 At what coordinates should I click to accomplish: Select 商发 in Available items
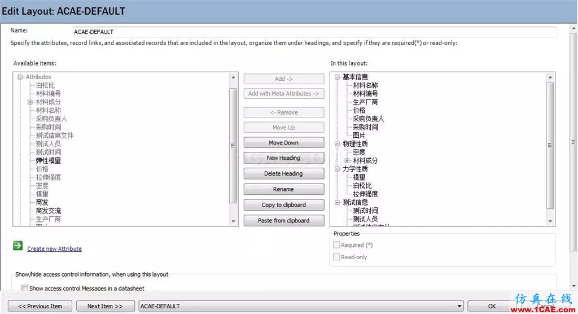point(42,203)
